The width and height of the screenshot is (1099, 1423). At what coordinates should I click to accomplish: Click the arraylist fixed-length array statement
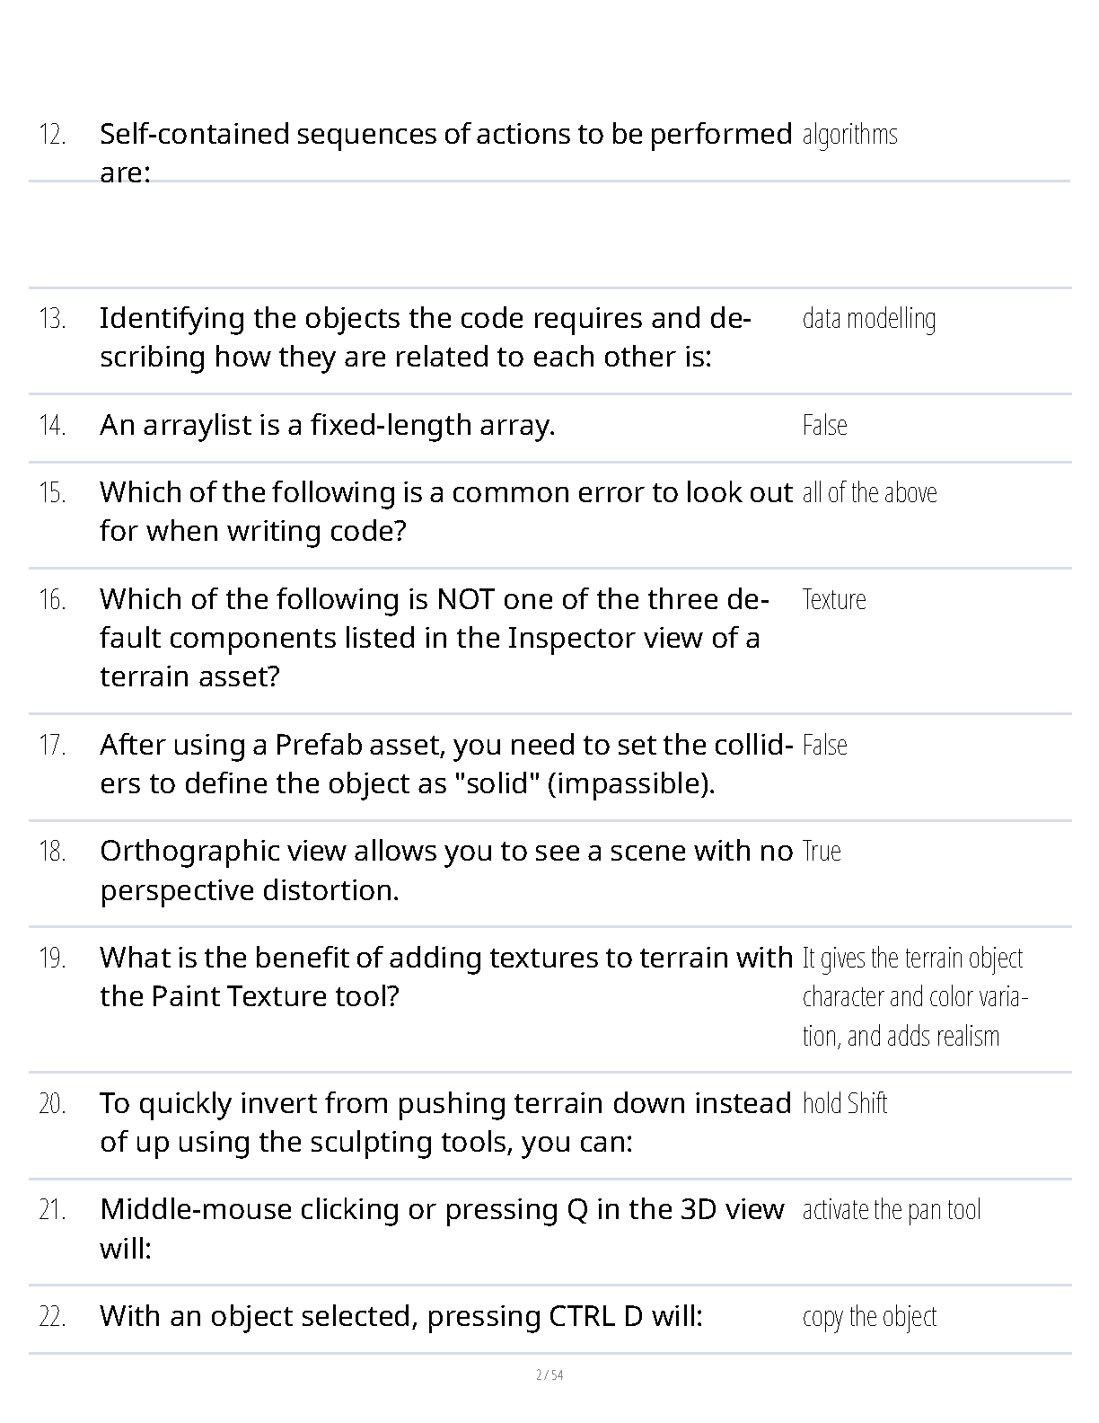click(327, 425)
